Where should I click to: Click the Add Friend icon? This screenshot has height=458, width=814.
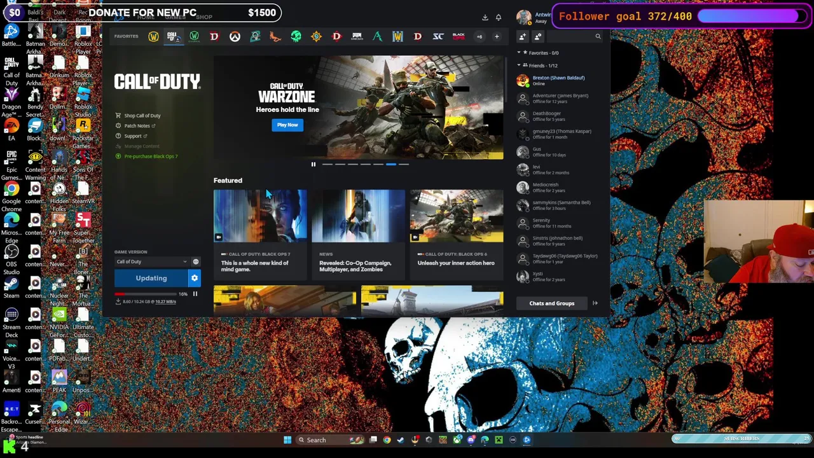523,37
